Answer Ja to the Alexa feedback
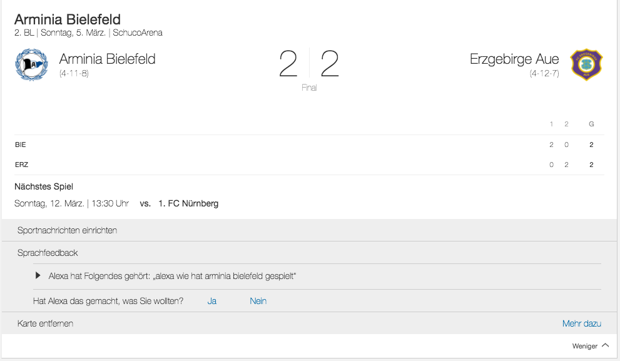This screenshot has width=620, height=361. click(x=212, y=301)
